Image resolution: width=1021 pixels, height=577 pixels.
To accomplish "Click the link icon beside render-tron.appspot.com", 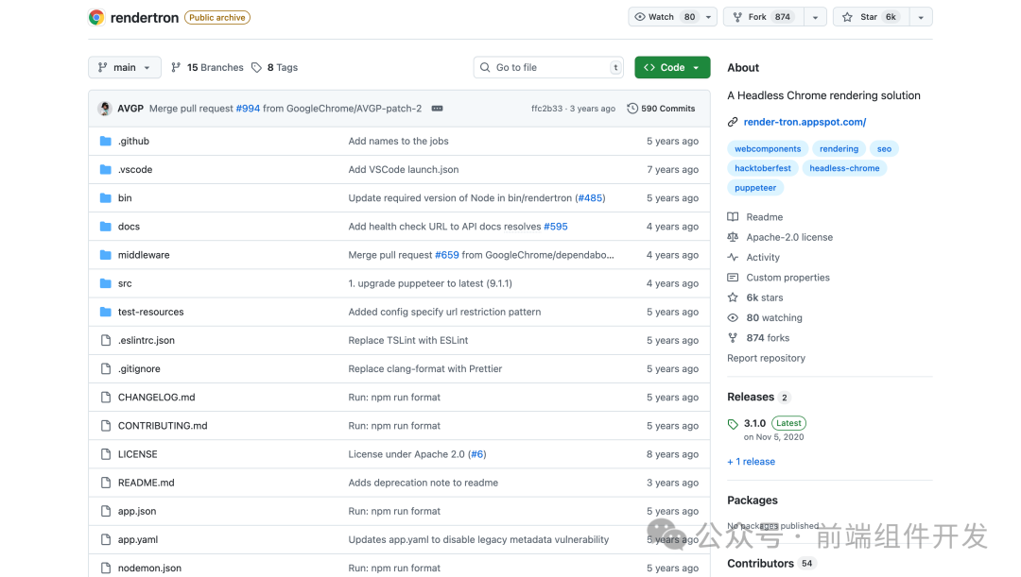I will pos(733,122).
